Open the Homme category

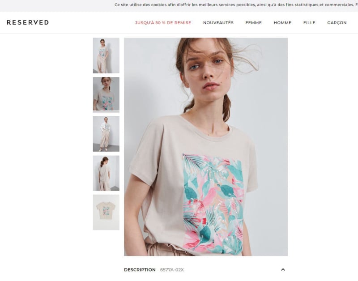pos(282,23)
